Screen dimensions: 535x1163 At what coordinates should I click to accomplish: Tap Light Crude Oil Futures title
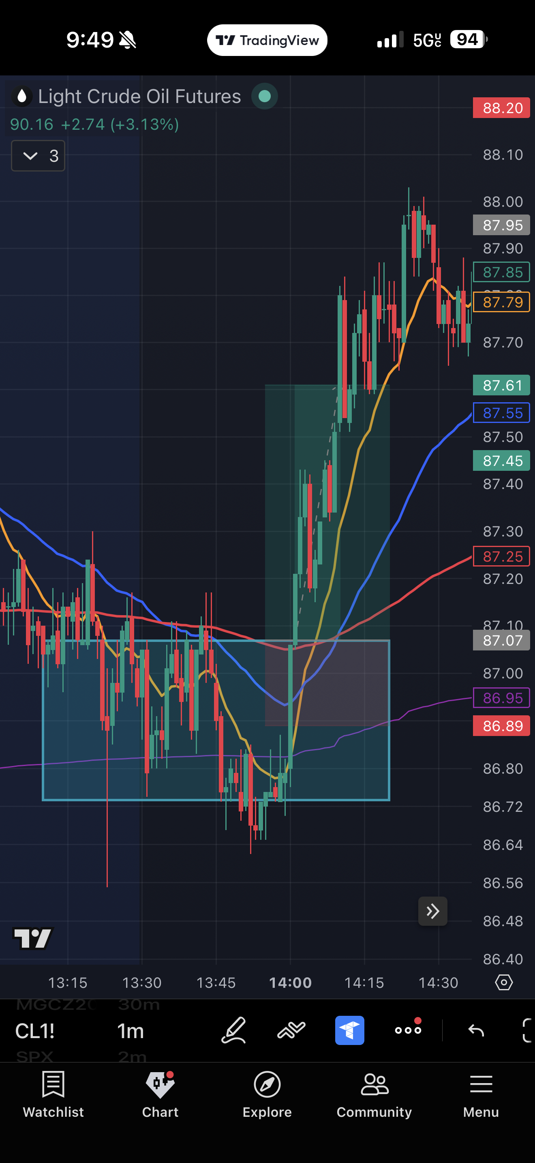[139, 96]
